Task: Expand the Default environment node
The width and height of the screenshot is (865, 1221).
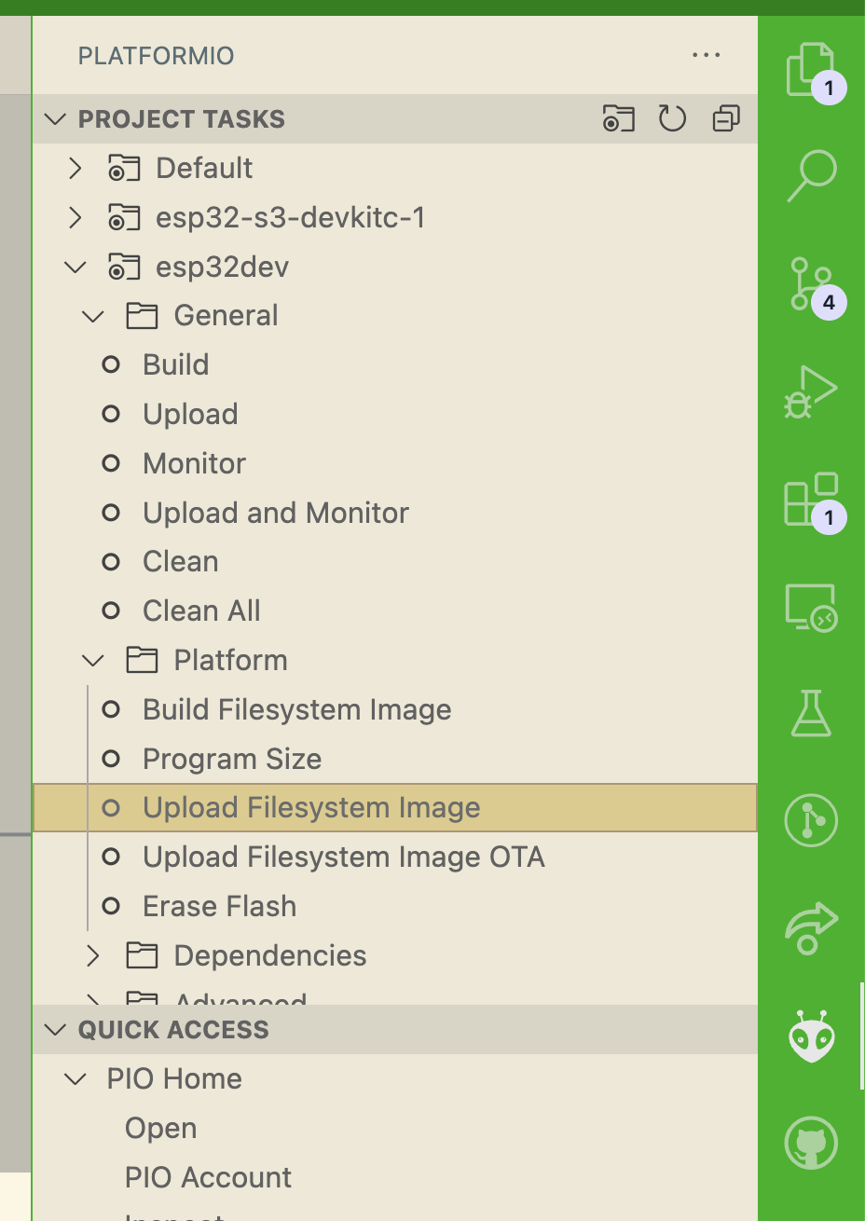Action: (x=76, y=168)
